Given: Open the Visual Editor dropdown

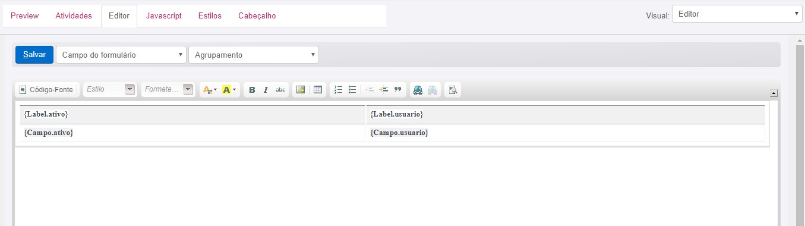Looking at the screenshot, I should [x=737, y=14].
